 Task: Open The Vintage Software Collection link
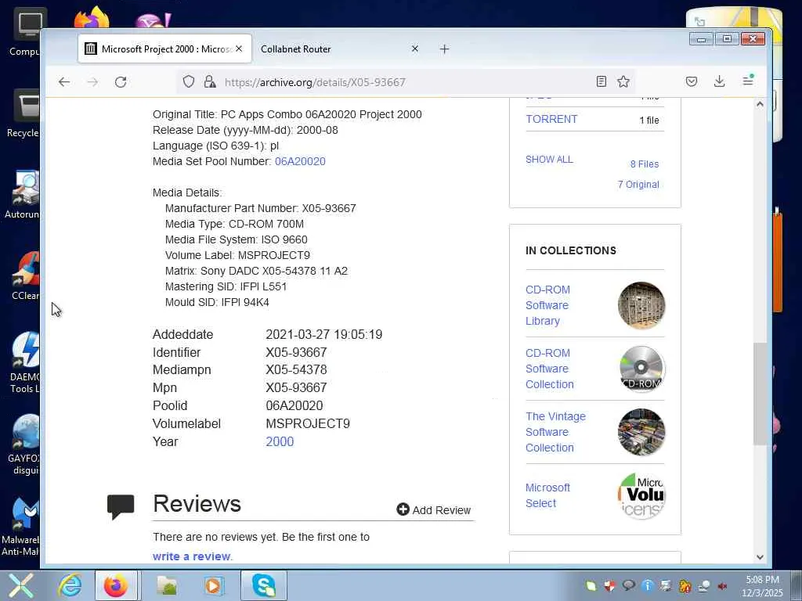coord(555,432)
